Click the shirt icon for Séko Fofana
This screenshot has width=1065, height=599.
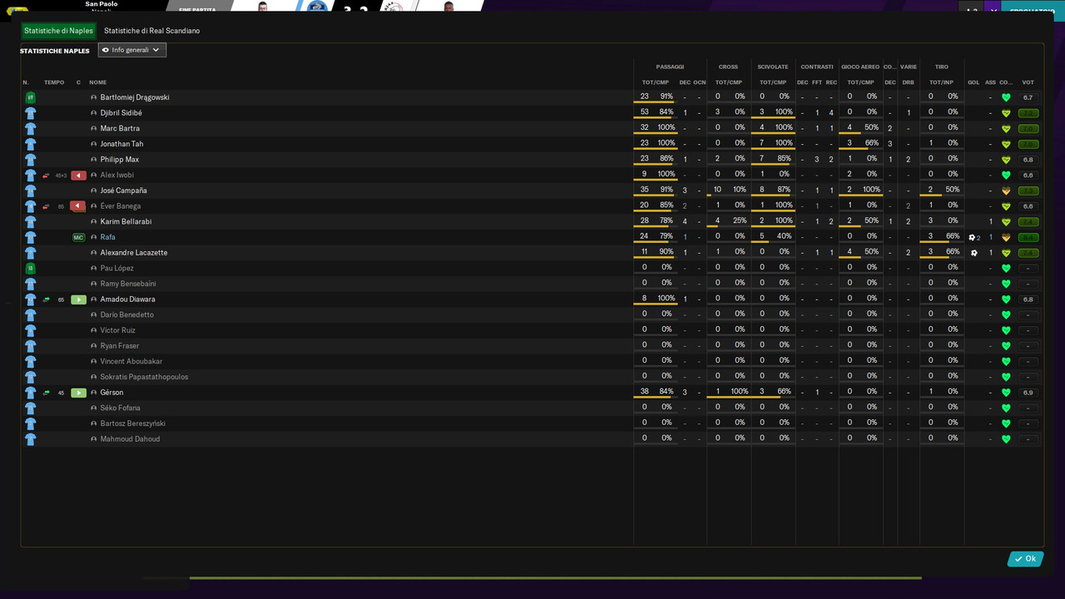(x=30, y=408)
